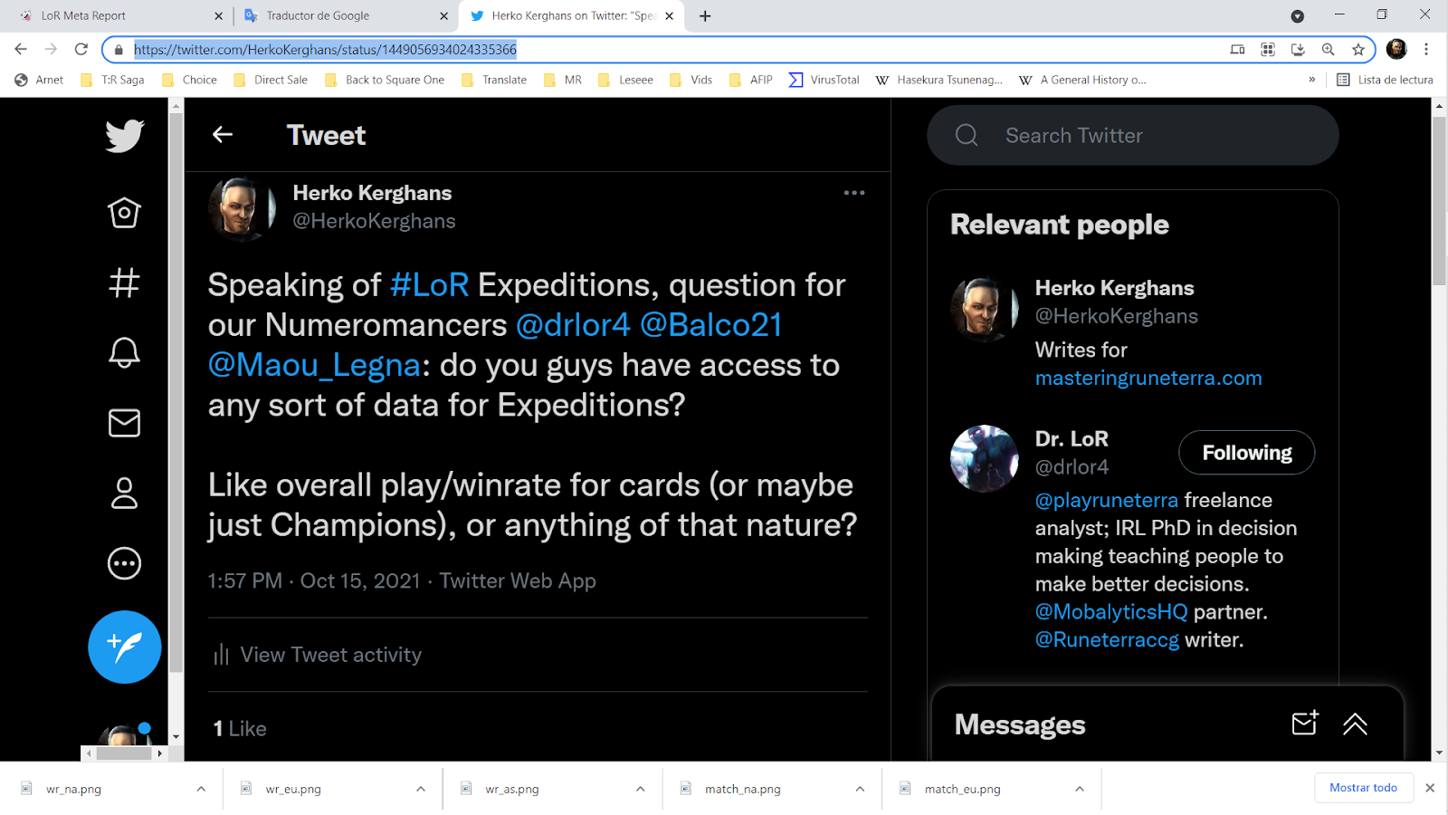Show hidden bookmarks with double chevron
The height and width of the screenshot is (815, 1448).
point(1311,80)
